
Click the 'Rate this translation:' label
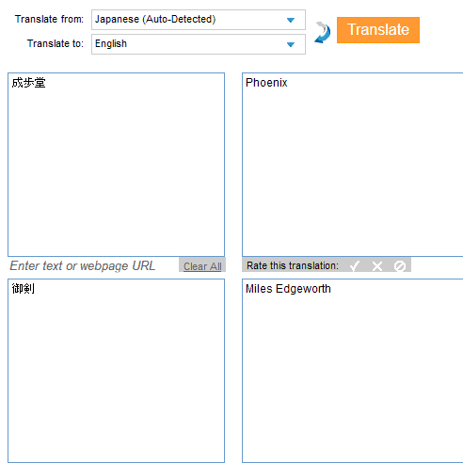coord(293,265)
